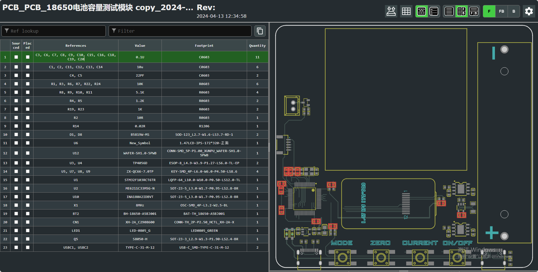
Task: Click the Value column header
Action: coord(140,46)
